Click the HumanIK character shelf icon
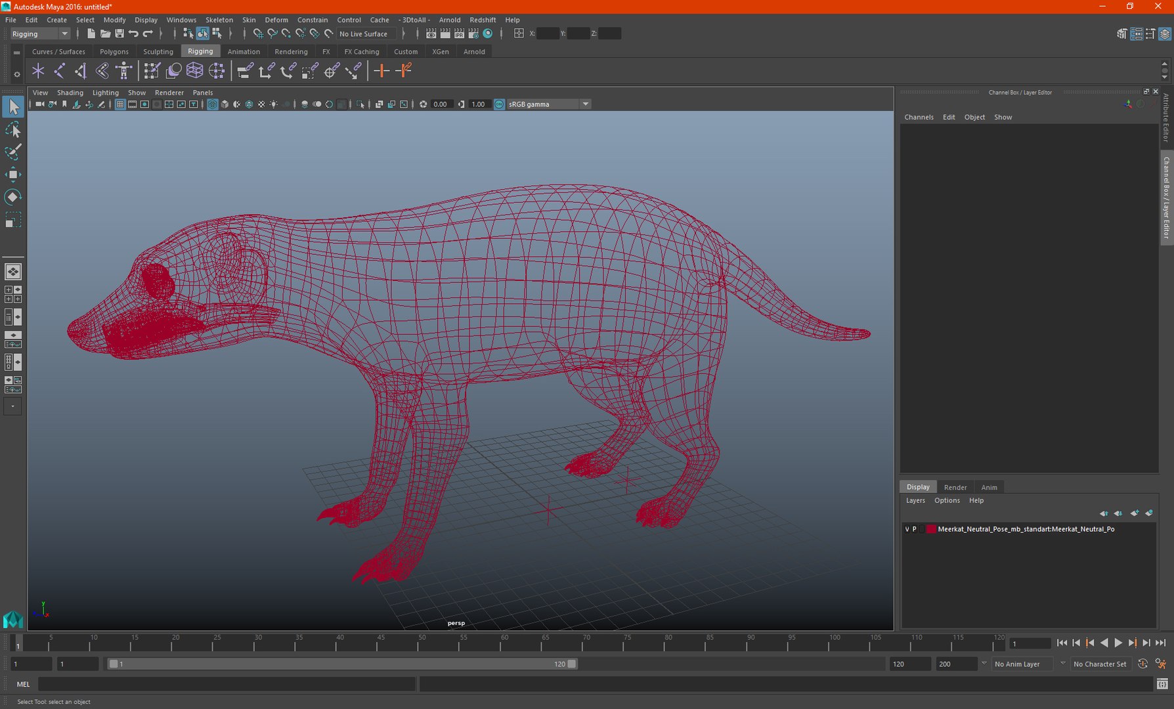Screen dimensions: 1174x709 123,71
